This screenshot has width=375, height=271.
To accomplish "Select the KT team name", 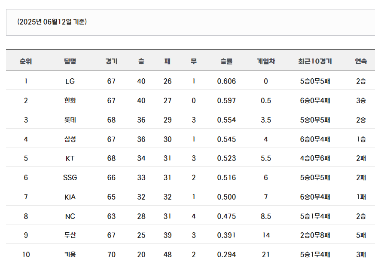I will 70,158.
